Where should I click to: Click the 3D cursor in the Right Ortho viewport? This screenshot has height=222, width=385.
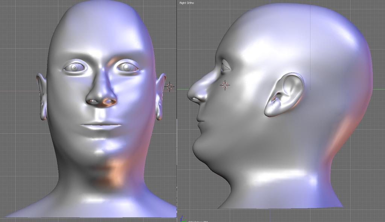[225, 85]
